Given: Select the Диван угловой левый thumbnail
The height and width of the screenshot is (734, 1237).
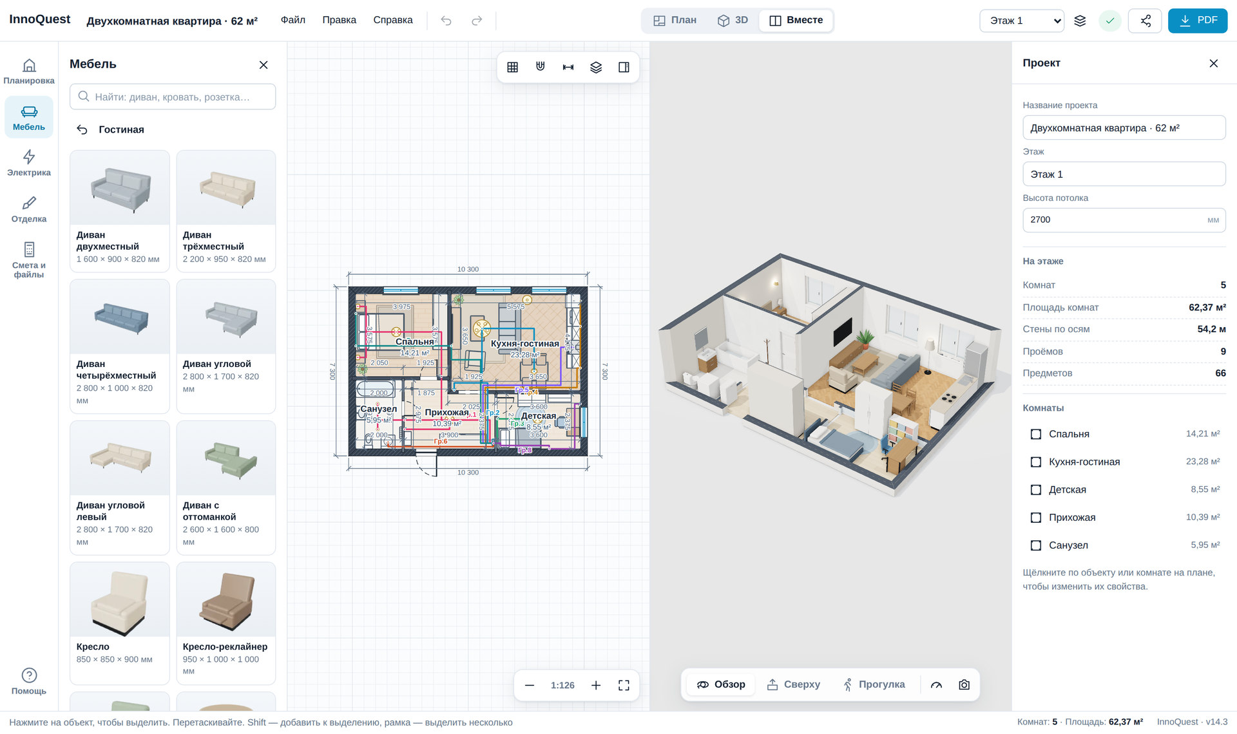Looking at the screenshot, I should (x=120, y=458).
